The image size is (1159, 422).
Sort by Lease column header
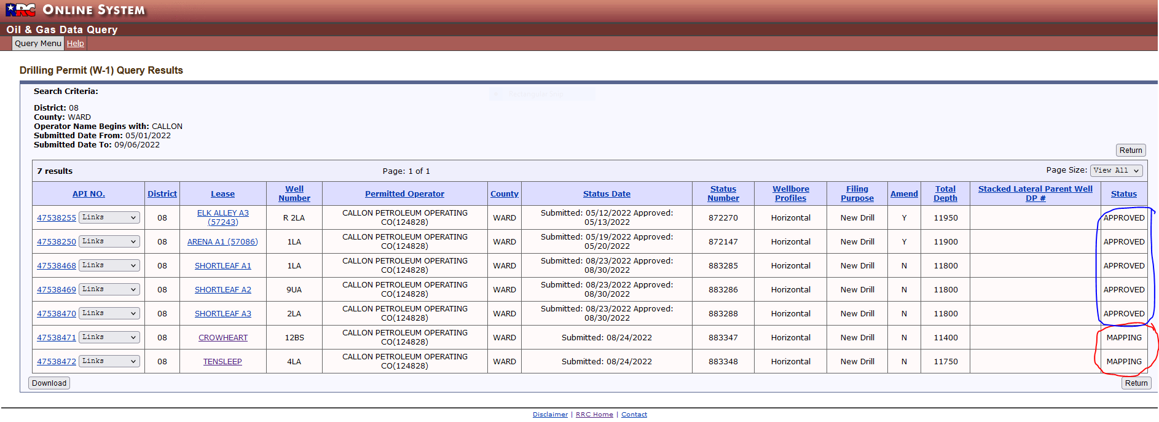point(222,194)
